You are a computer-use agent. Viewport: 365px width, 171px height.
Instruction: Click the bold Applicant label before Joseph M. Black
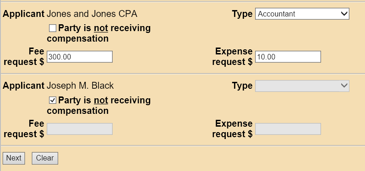coord(23,86)
